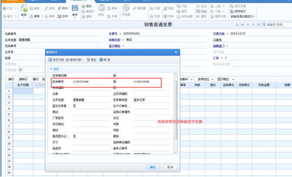292x177 pixels.
Task: Collapse the 常用 section expander
Action: [x=51, y=69]
